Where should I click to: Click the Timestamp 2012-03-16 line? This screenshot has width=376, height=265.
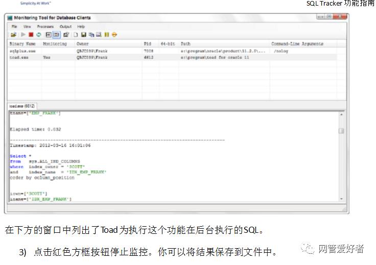(50, 145)
